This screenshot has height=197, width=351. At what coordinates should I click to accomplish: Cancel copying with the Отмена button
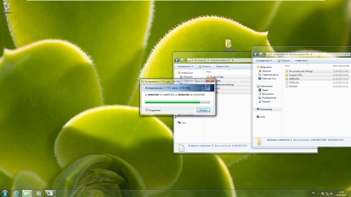tap(203, 110)
